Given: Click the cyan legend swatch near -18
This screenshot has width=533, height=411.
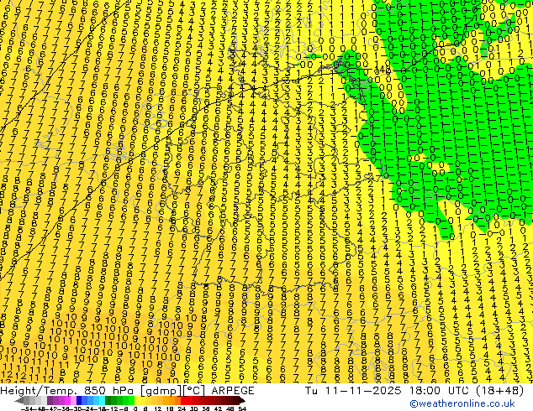Looking at the screenshot, I should point(103,400).
